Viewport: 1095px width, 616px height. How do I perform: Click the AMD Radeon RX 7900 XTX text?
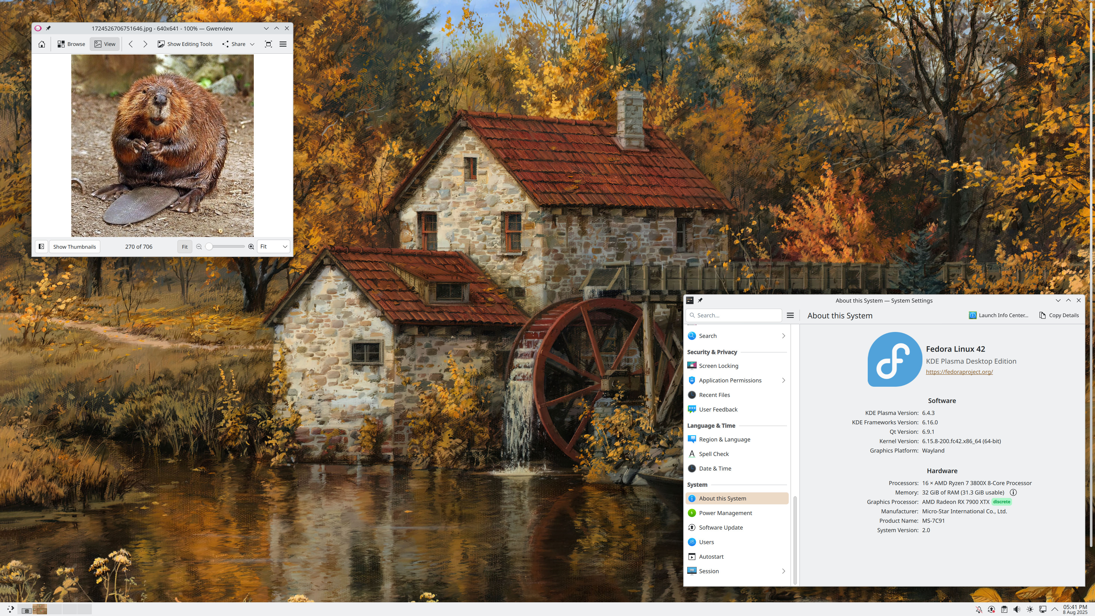(956, 502)
